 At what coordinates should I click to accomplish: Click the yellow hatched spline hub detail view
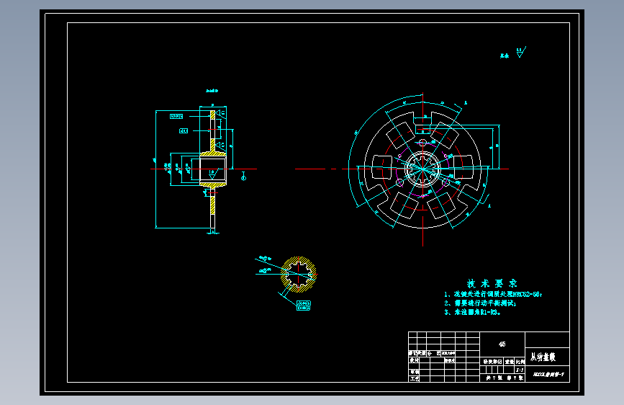(299, 275)
